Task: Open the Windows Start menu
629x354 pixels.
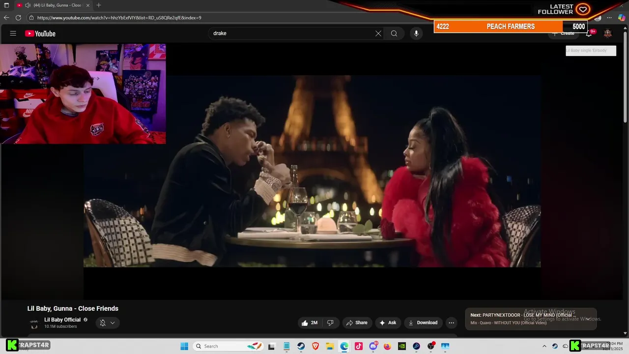Action: click(x=184, y=346)
